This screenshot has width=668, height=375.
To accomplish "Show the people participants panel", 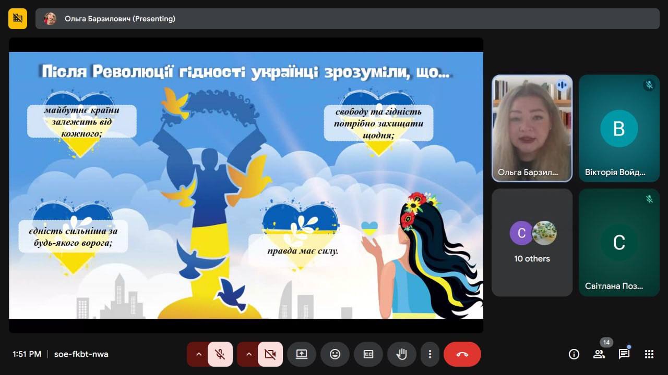I will click(599, 354).
